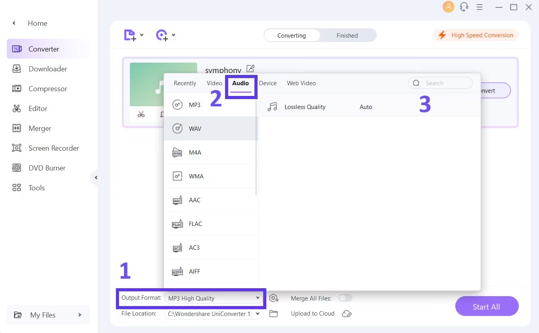539x333 pixels.
Task: Open the File Location dropdown arrow
Action: coord(258,314)
